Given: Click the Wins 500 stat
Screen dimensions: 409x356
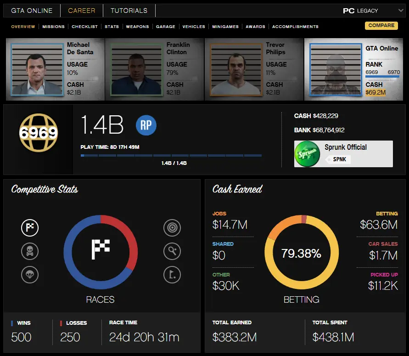Looking at the screenshot, I should pyautogui.click(x=22, y=332).
